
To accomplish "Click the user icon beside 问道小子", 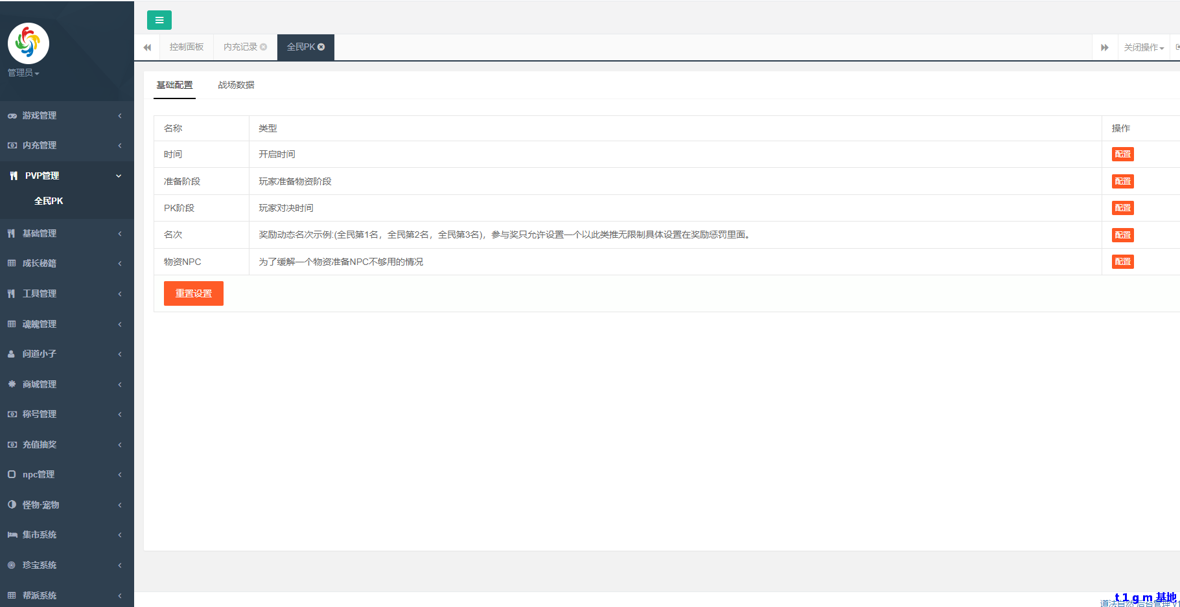I will click(x=12, y=354).
